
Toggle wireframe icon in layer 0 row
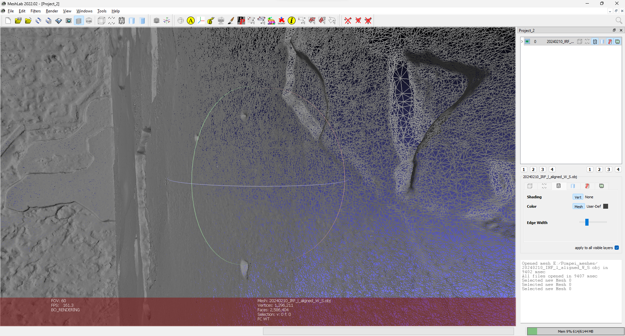click(x=595, y=42)
